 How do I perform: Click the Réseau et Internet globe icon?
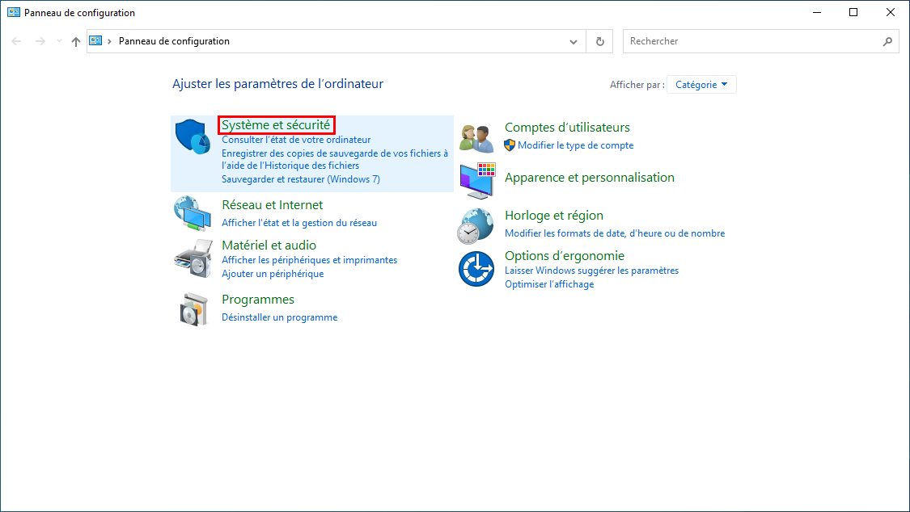193,213
